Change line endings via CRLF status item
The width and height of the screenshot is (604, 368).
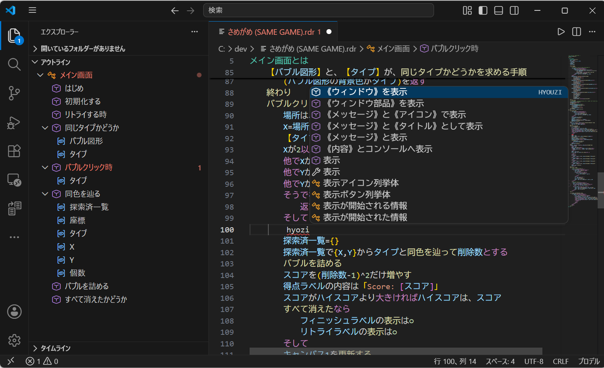560,361
